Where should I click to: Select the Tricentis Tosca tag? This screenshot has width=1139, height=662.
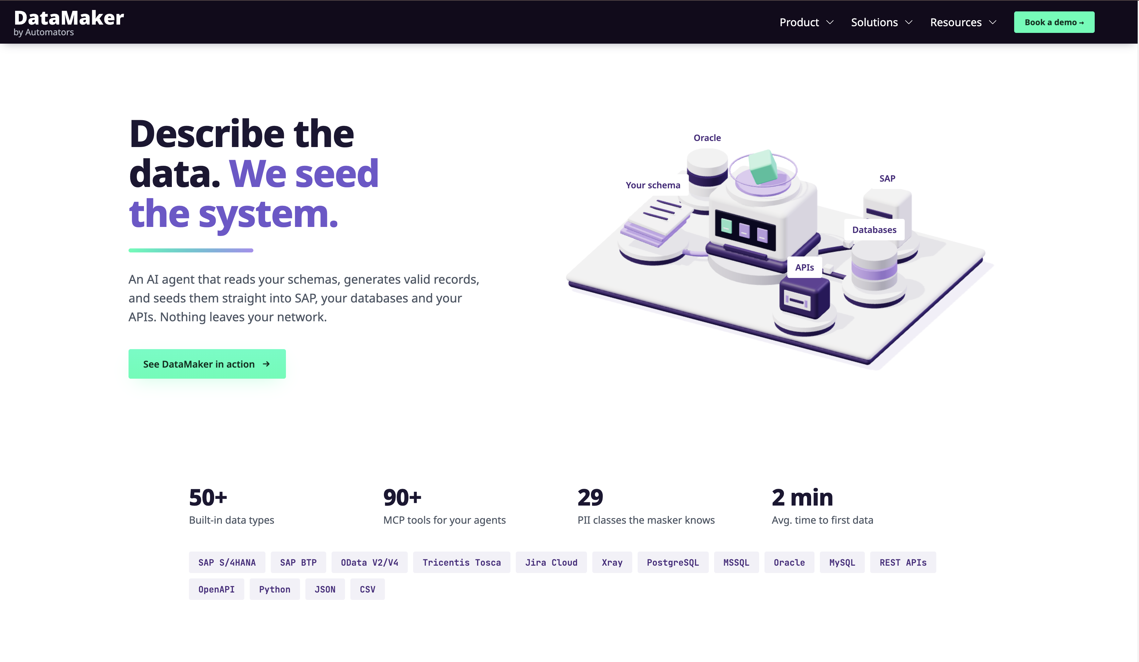point(461,563)
